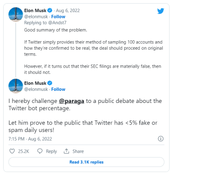Open the @elonmusk handle in top tweet
Screen dimensions: 210x175
36,17
